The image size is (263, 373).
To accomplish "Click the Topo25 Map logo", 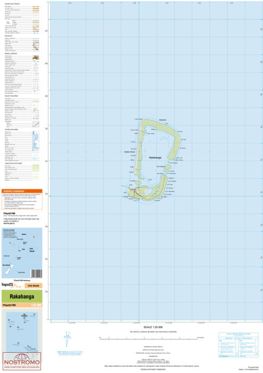I will pyautogui.click(x=12, y=285).
